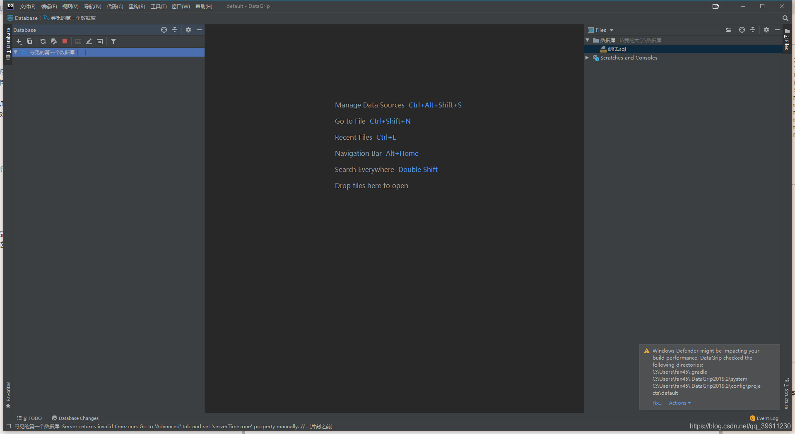Click the Duplicate data source icon
The height and width of the screenshot is (434, 795).
29,41
